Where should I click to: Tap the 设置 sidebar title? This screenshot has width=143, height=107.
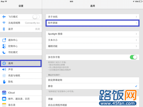pyautogui.click(x=21, y=6)
